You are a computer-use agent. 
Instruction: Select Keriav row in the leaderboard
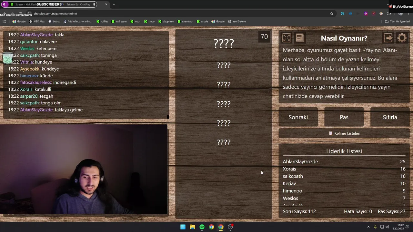click(x=344, y=184)
